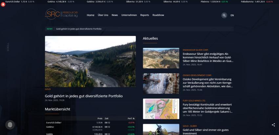Open article Gold gehört in jedes gut diversifizierte Portfolio
The width and height of the screenshot is (279, 135).
pos(84,96)
